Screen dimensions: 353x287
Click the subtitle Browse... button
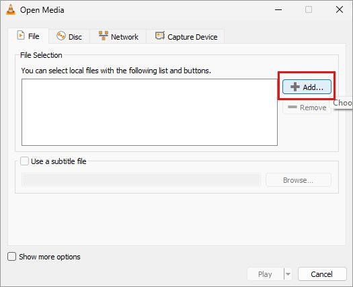tap(299, 180)
